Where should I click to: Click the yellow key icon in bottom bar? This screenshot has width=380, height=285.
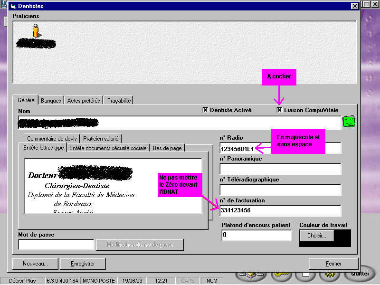coord(281,275)
